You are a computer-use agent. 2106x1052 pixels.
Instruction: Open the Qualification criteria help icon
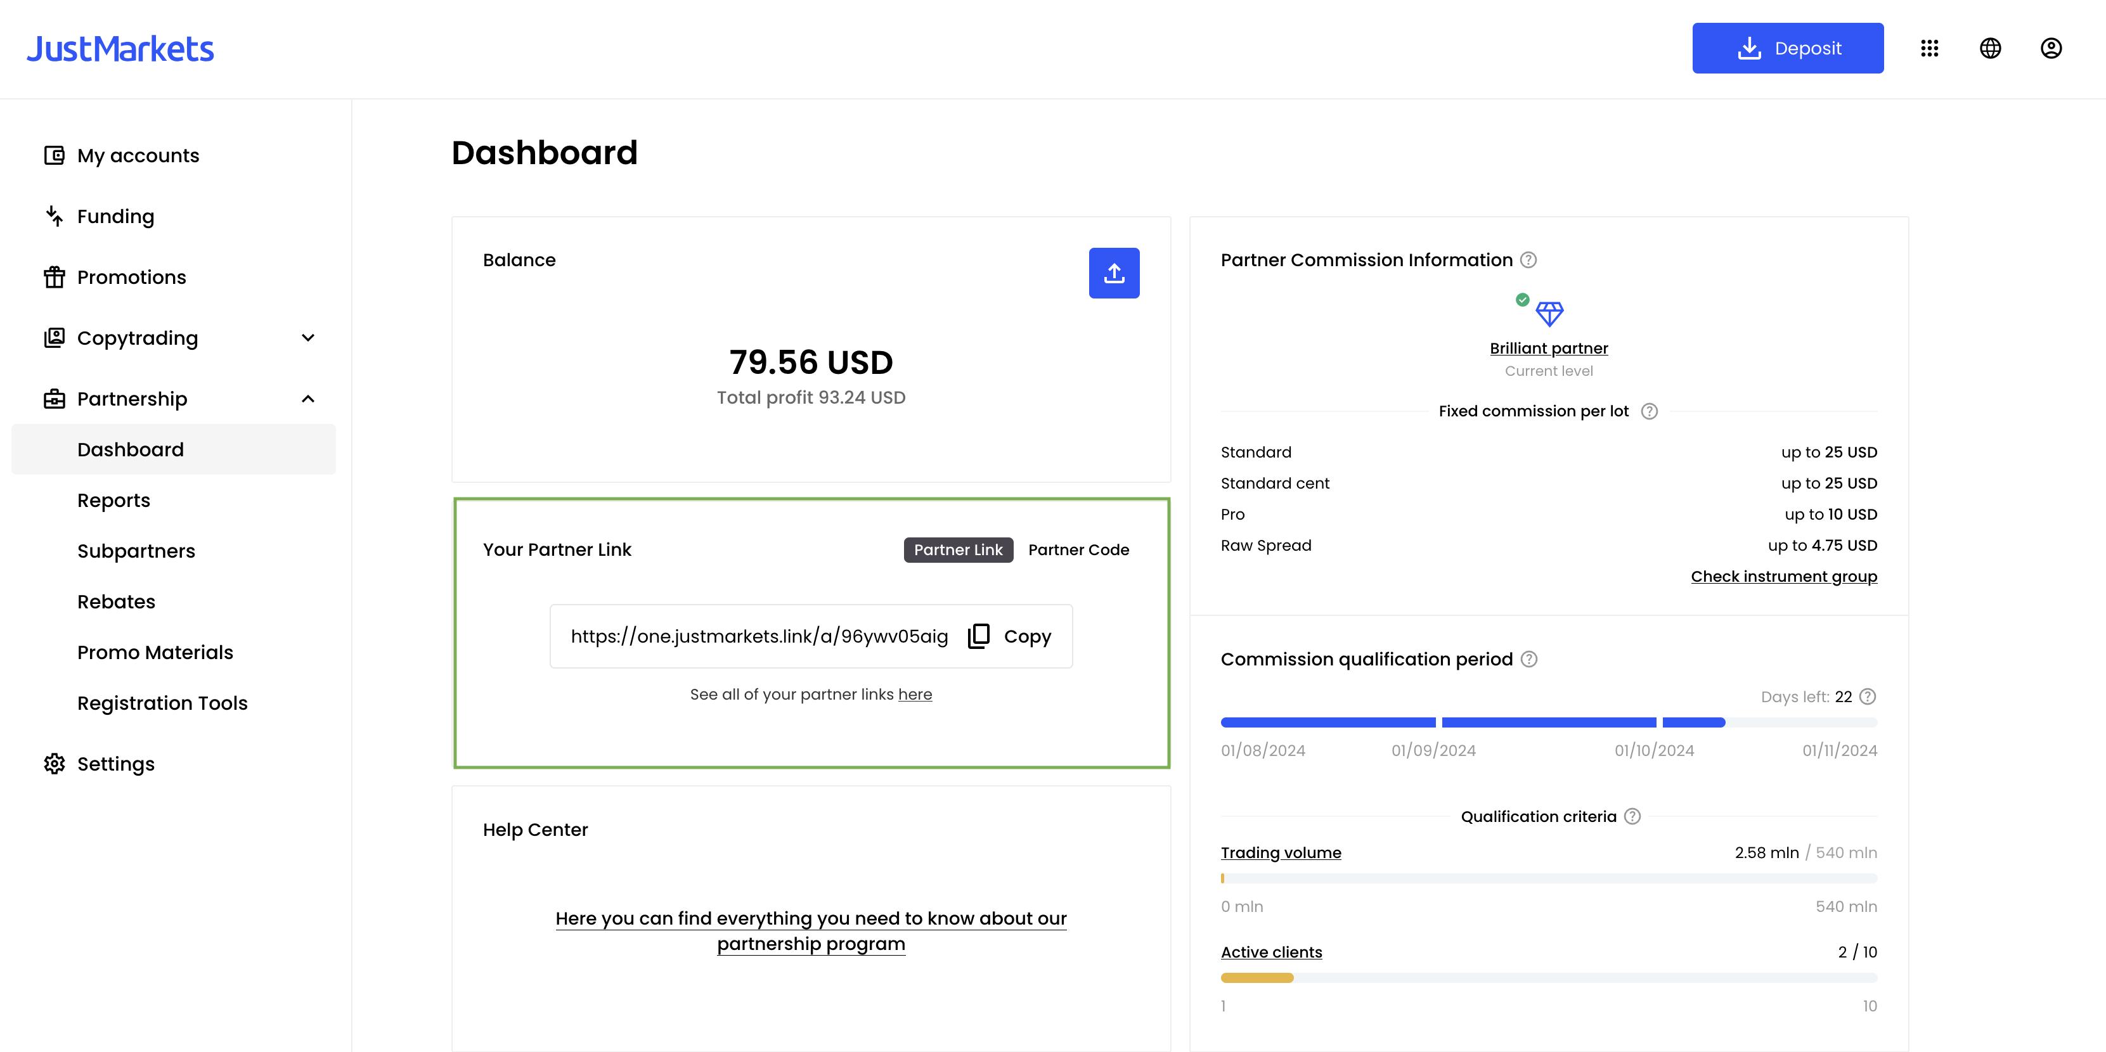tap(1632, 816)
